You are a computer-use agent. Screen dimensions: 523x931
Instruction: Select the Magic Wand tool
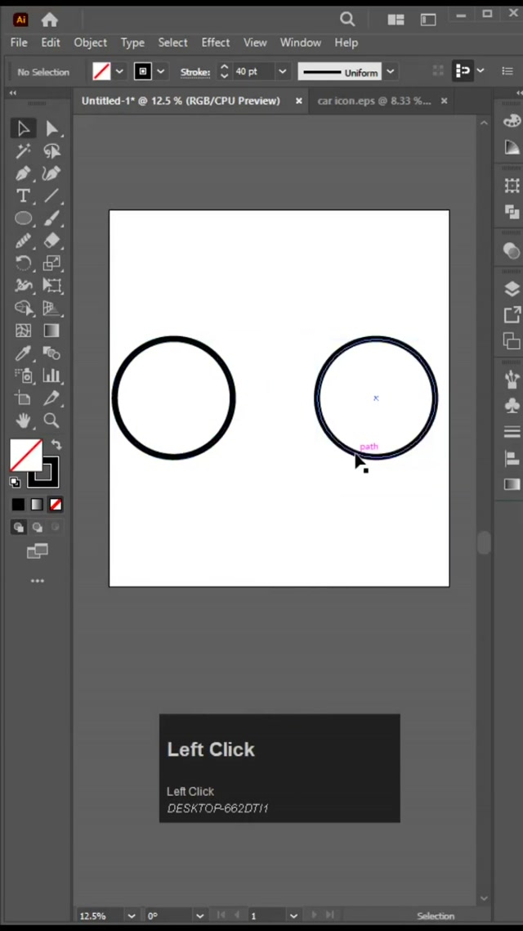tap(23, 151)
